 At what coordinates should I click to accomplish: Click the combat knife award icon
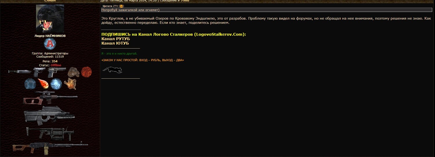[19, 71]
